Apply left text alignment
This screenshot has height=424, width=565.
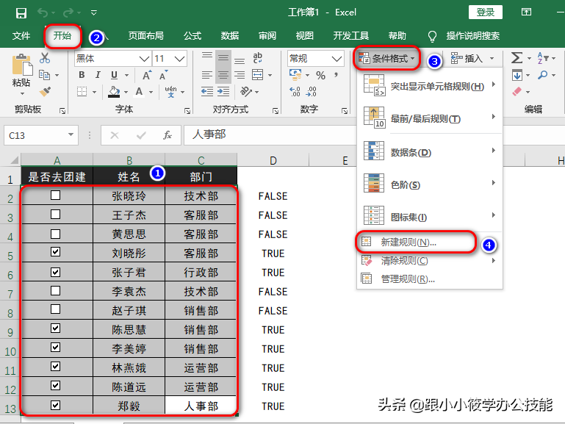(207, 75)
